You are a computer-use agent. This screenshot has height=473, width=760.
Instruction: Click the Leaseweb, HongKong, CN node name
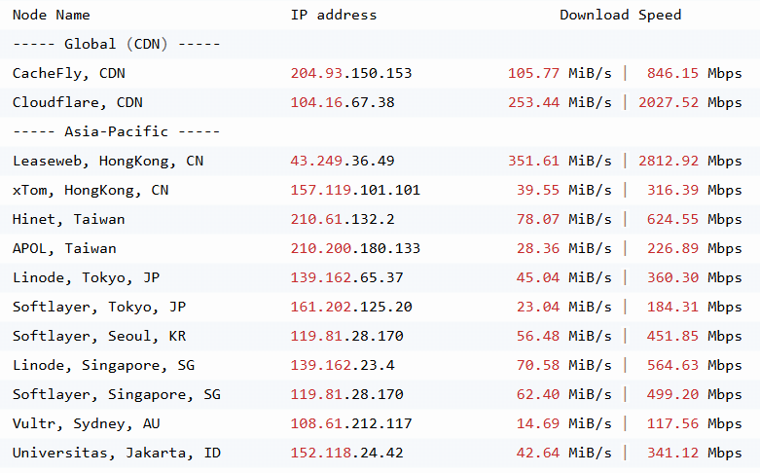[108, 161]
